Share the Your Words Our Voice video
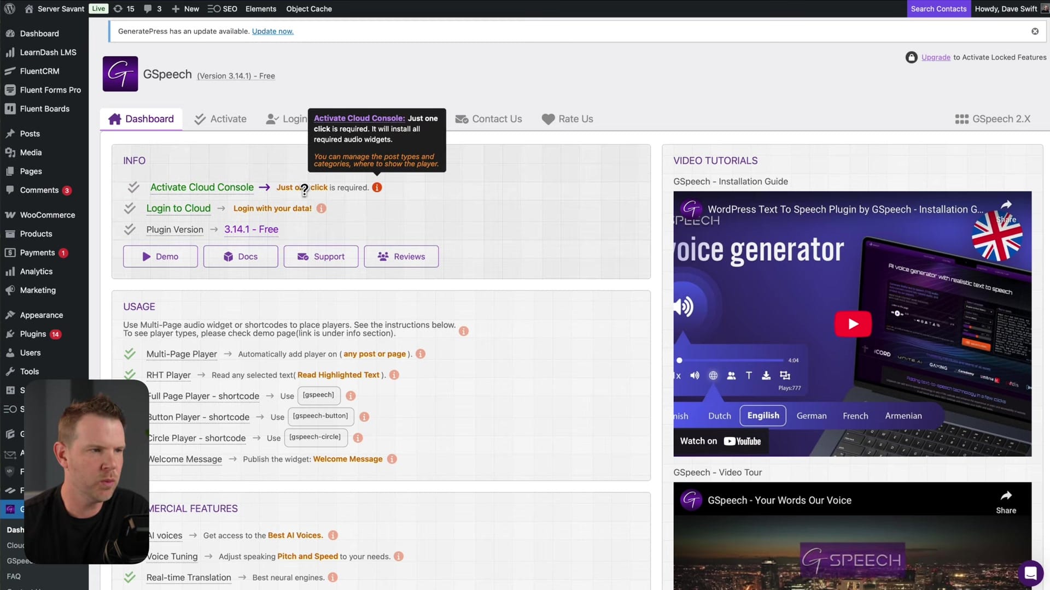Viewport: 1050px width, 590px height. pos(1006,501)
